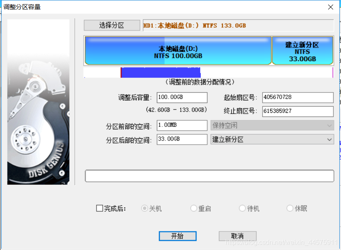The width and height of the screenshot is (341, 250).
Task: Select the 重启 radio option
Action: tap(193, 208)
